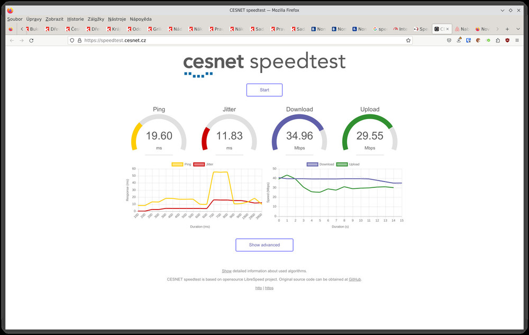Switch to the Nád tab
The width and height of the screenshot is (529, 335).
(176, 29)
